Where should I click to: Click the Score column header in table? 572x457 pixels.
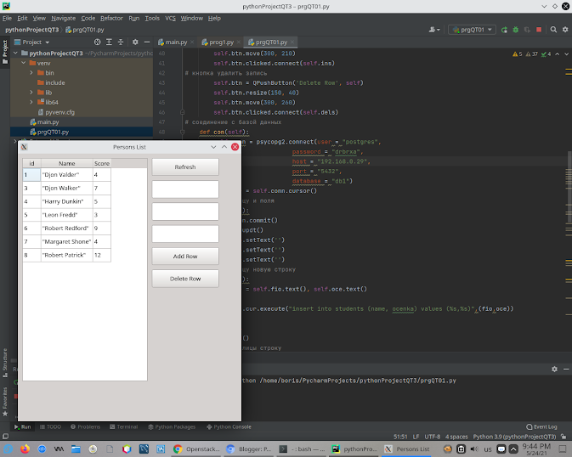click(102, 163)
